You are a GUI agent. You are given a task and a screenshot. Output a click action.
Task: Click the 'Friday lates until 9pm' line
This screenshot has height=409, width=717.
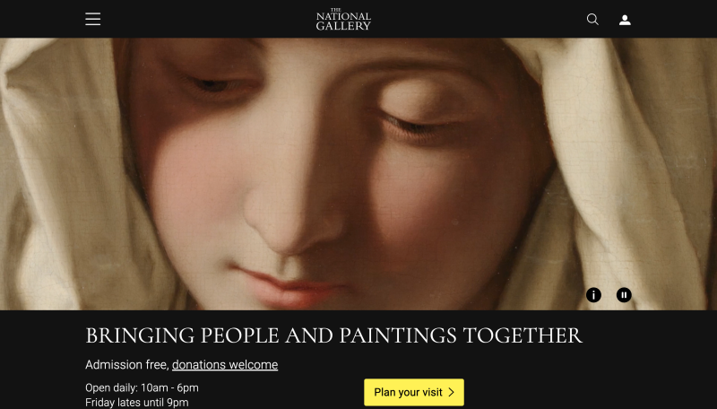(x=137, y=403)
